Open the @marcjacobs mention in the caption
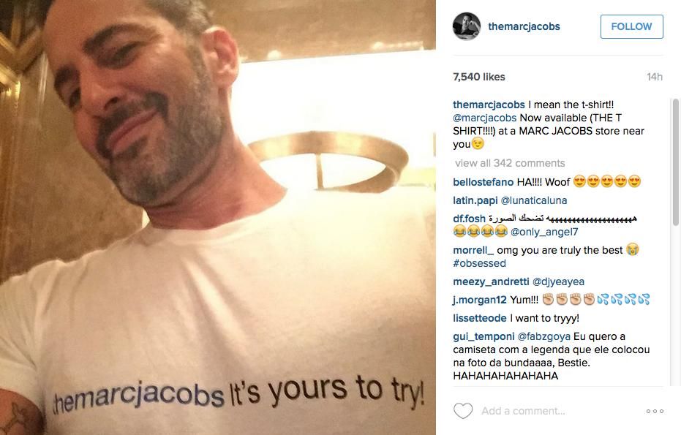The image size is (681, 435). click(485, 118)
